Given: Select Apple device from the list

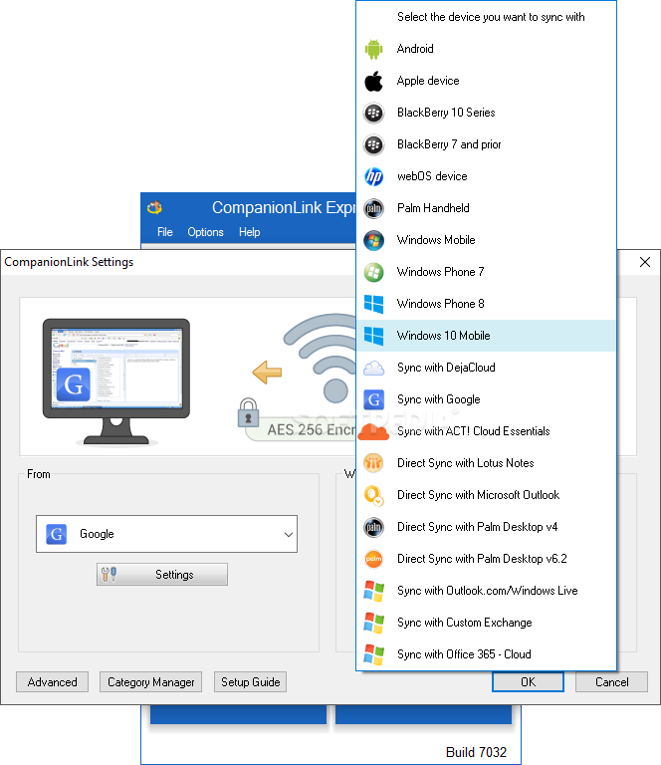Looking at the screenshot, I should click(487, 81).
